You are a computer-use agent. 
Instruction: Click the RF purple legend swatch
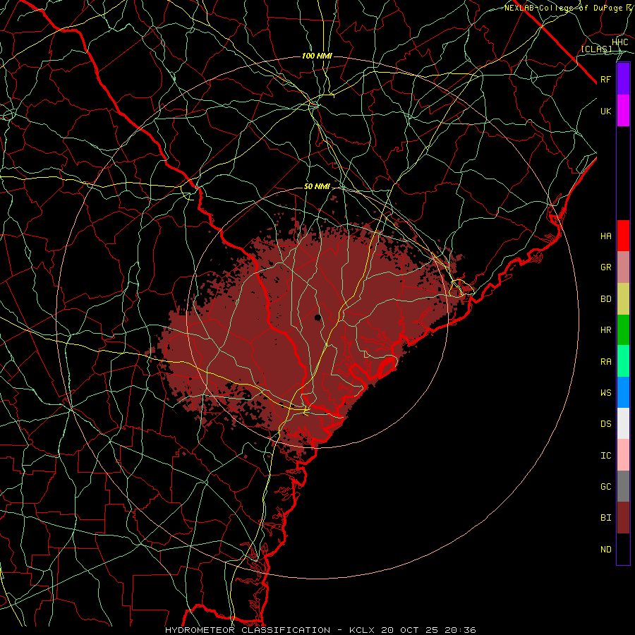623,79
